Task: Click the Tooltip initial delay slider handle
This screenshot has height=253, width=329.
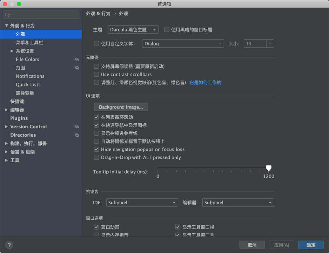Action: click(x=269, y=169)
